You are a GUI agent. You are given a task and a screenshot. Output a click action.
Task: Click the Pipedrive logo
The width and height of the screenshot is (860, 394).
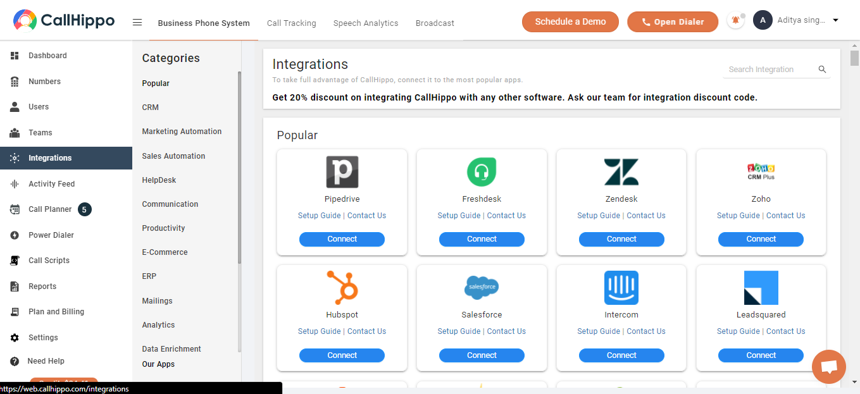pos(342,172)
